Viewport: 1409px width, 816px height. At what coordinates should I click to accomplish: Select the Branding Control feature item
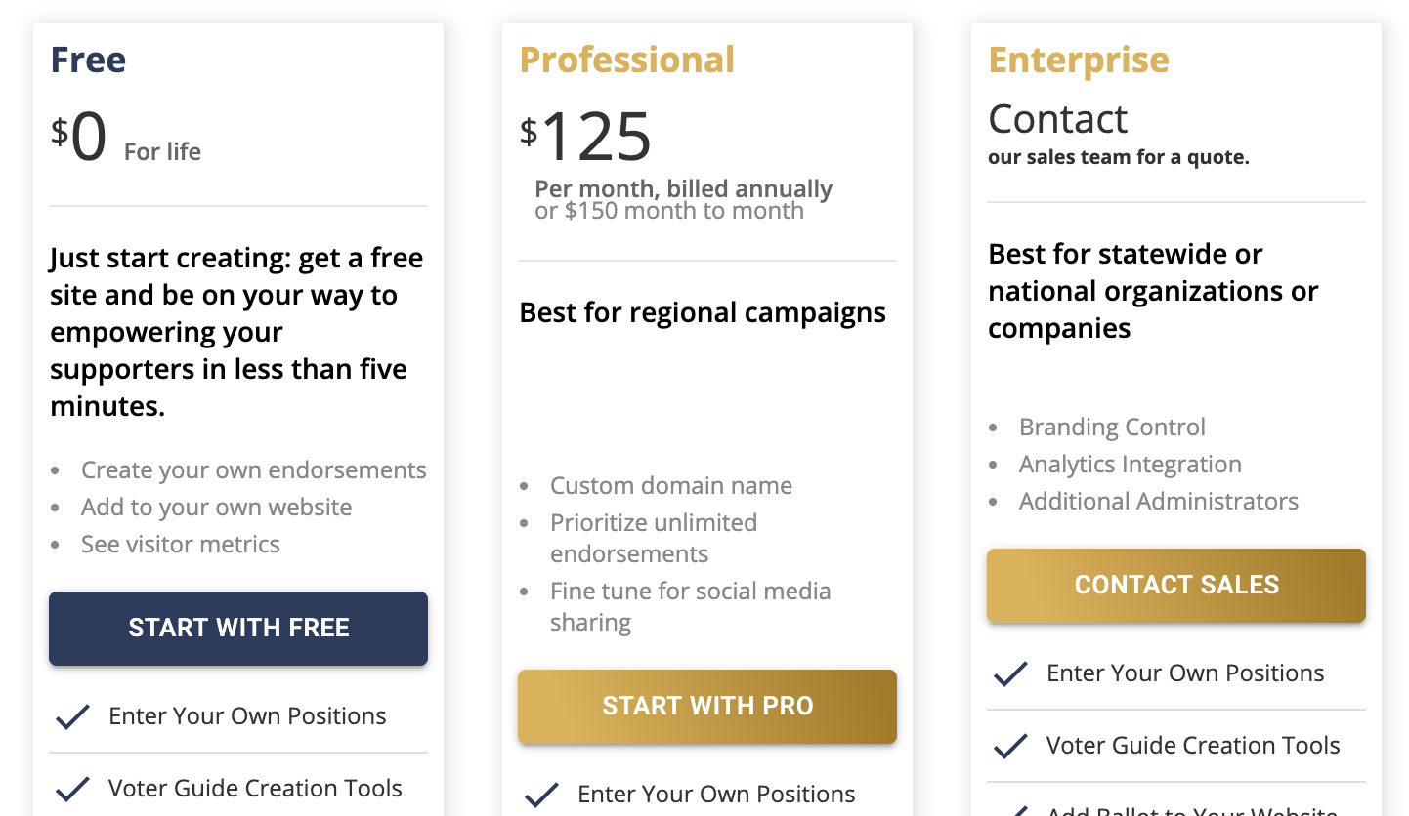[x=1112, y=427]
